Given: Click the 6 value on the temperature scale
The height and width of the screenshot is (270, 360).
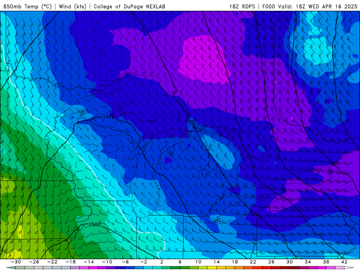Looking at the screenshot, I should coord(180,262).
